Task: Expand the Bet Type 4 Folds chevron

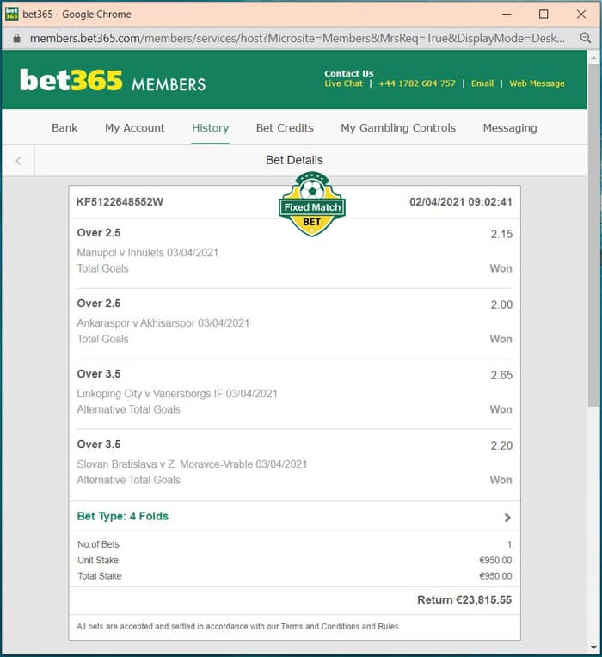Action: coord(507,518)
